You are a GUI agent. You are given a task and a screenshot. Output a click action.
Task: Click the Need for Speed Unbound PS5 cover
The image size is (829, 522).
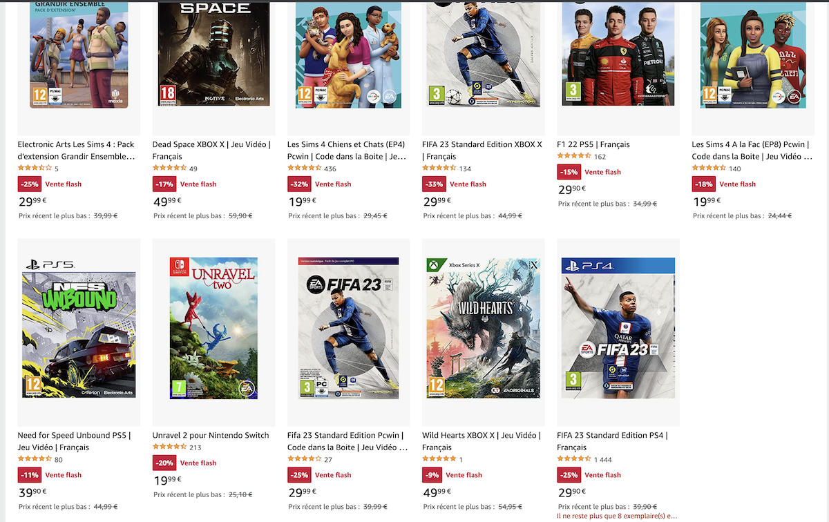coord(79,329)
